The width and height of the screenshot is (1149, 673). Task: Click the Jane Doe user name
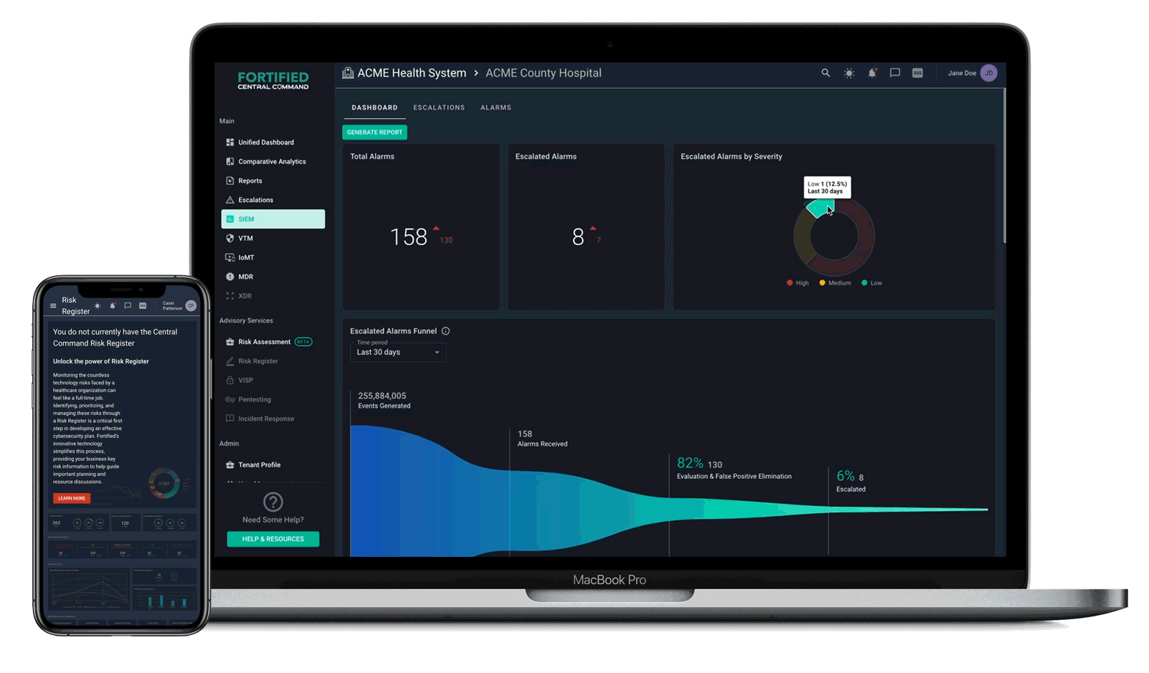click(x=962, y=73)
